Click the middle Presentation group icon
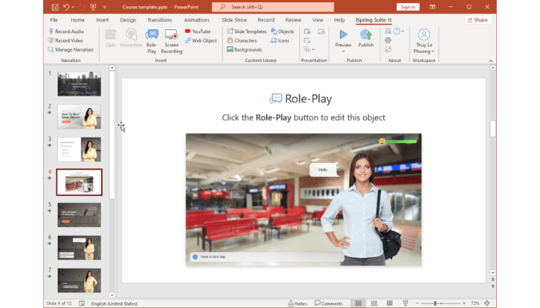Viewport: 540px width, 308px height. point(307,41)
